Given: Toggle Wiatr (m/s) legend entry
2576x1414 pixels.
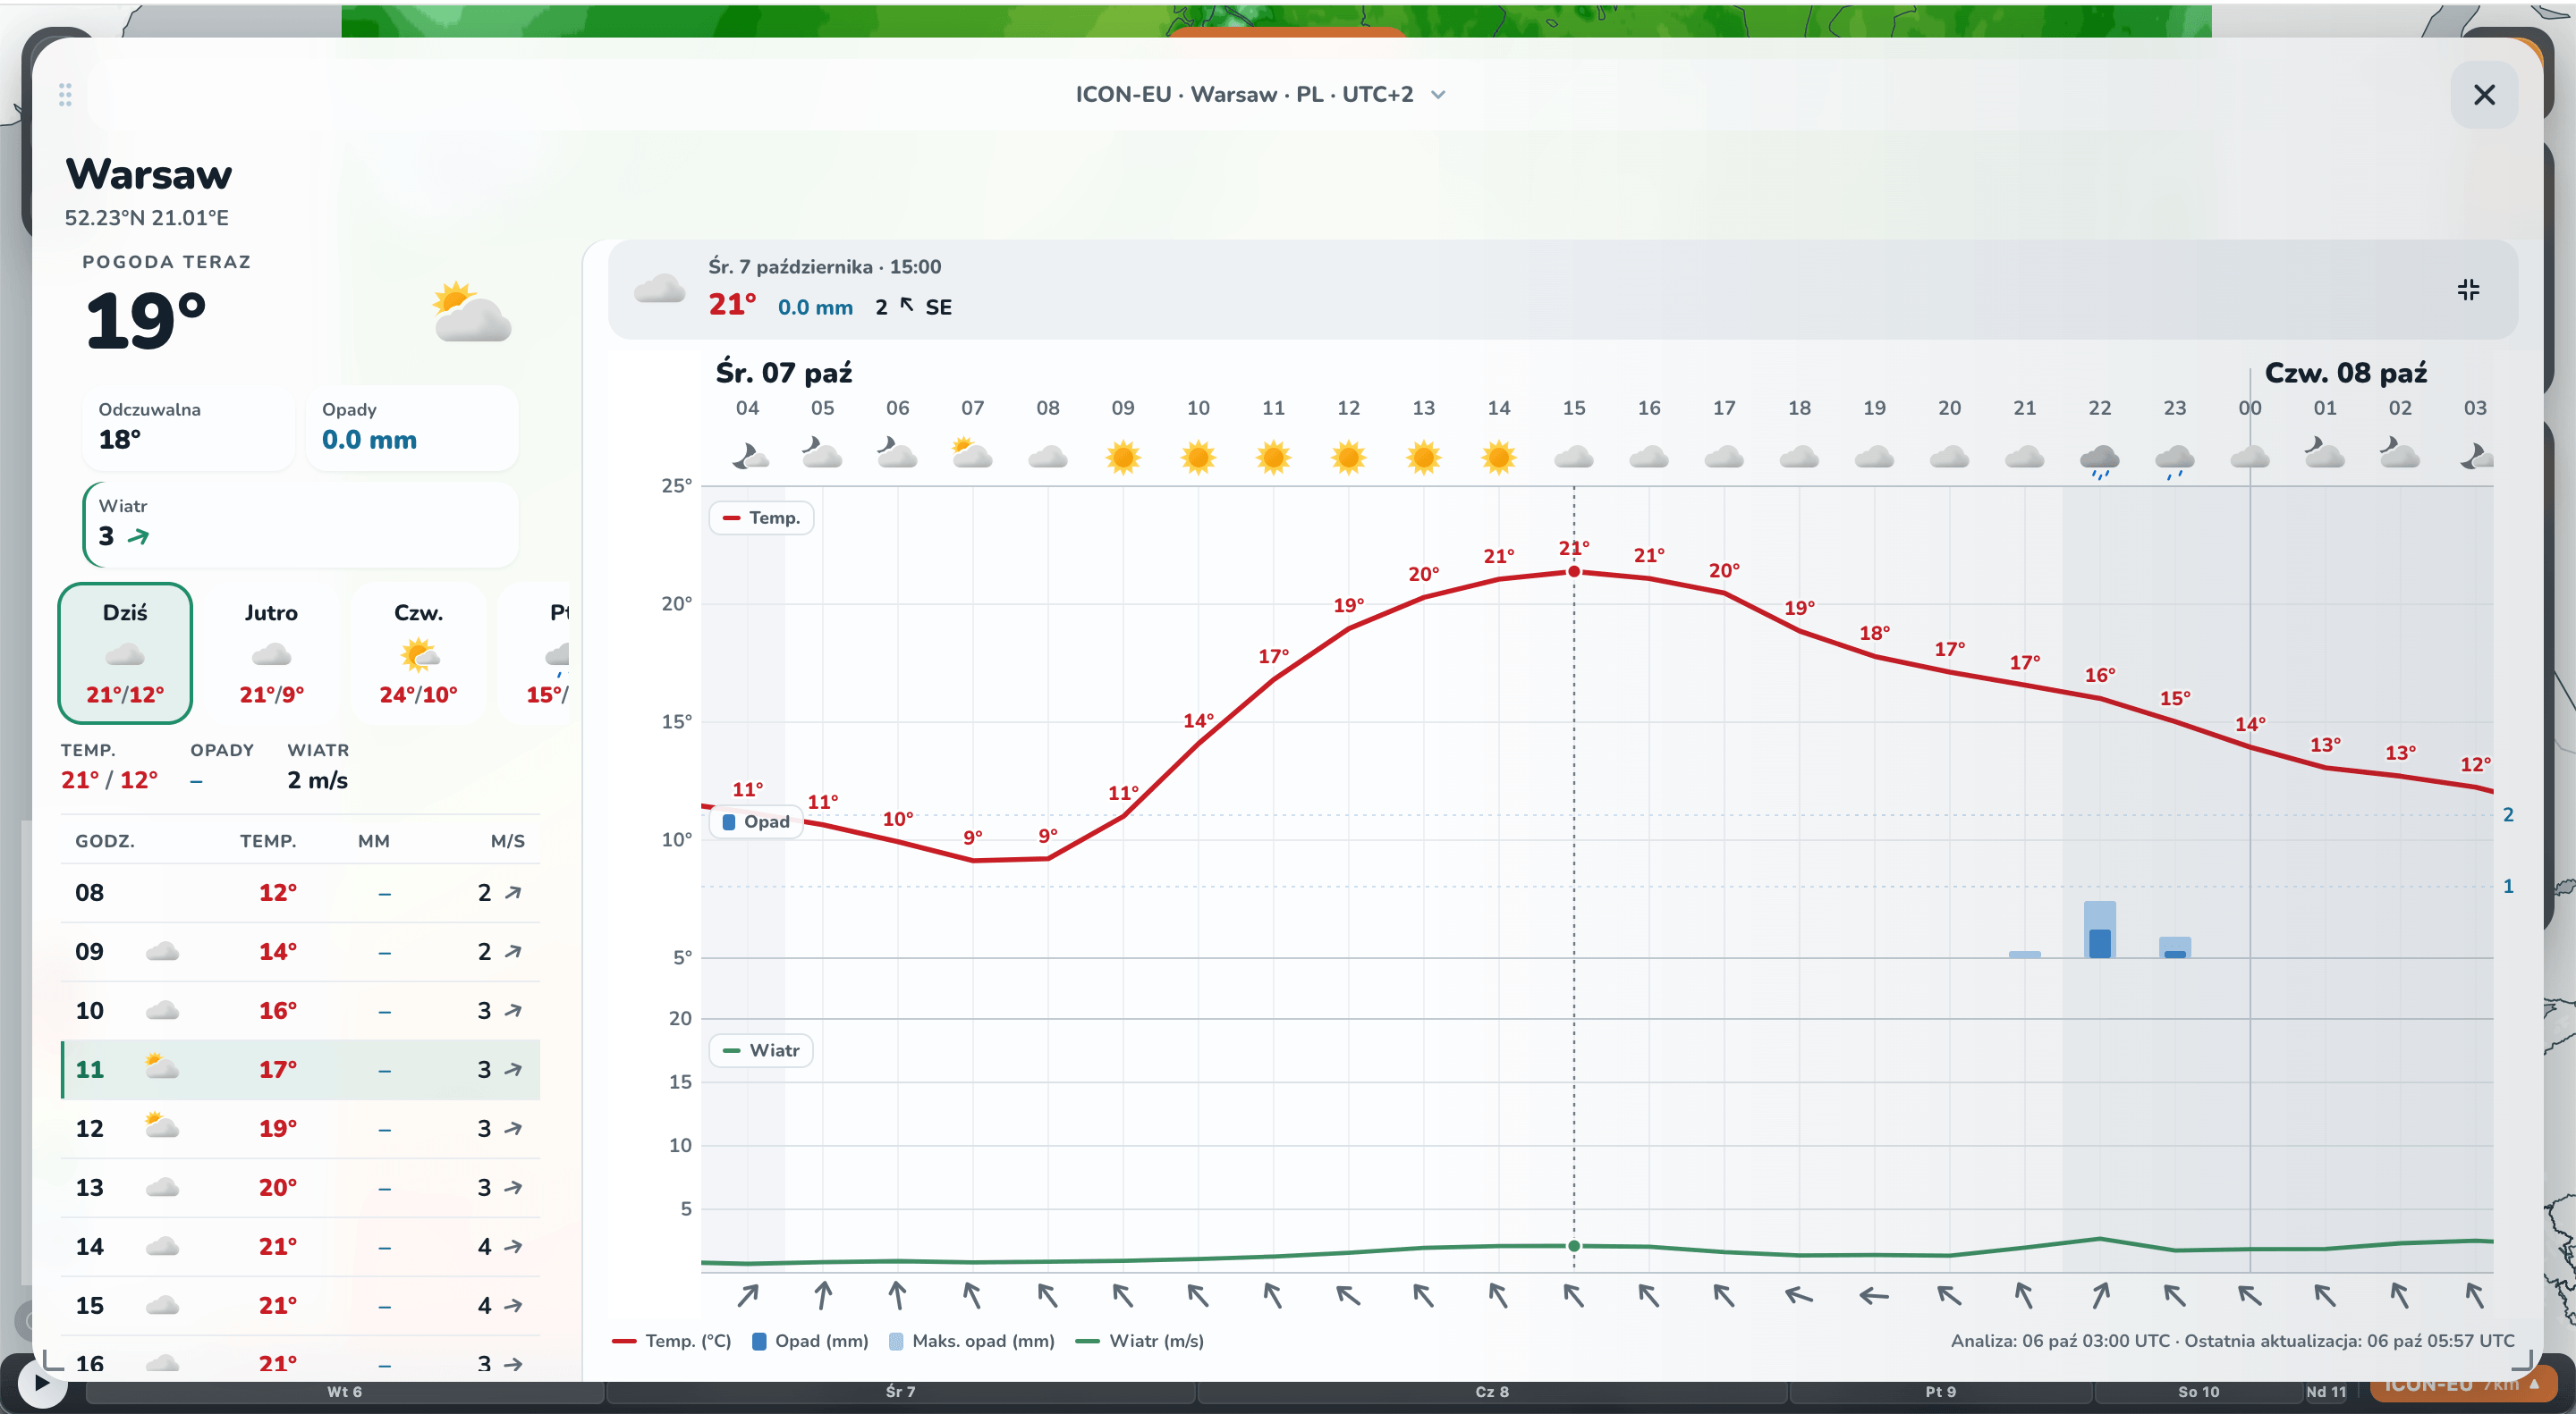Looking at the screenshot, I should tap(1140, 1341).
